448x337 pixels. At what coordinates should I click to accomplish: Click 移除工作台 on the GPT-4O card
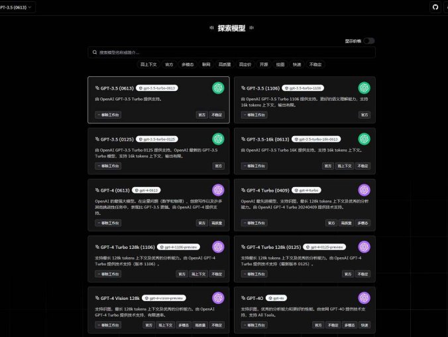coord(254,325)
